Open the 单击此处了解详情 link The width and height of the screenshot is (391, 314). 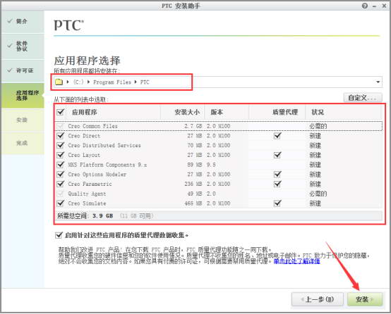point(296,261)
